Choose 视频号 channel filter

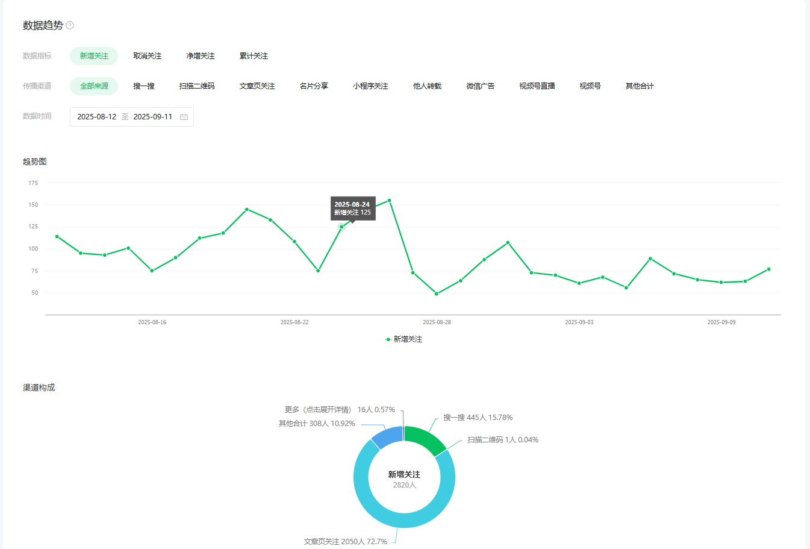click(x=590, y=86)
